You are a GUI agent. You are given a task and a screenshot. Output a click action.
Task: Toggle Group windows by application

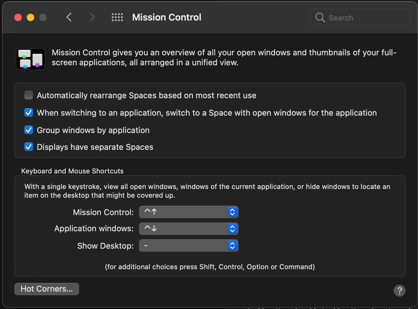[x=29, y=130]
